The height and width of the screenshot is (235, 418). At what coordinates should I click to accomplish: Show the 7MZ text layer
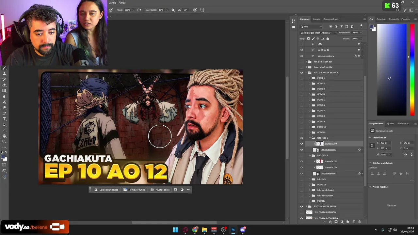pos(301,44)
